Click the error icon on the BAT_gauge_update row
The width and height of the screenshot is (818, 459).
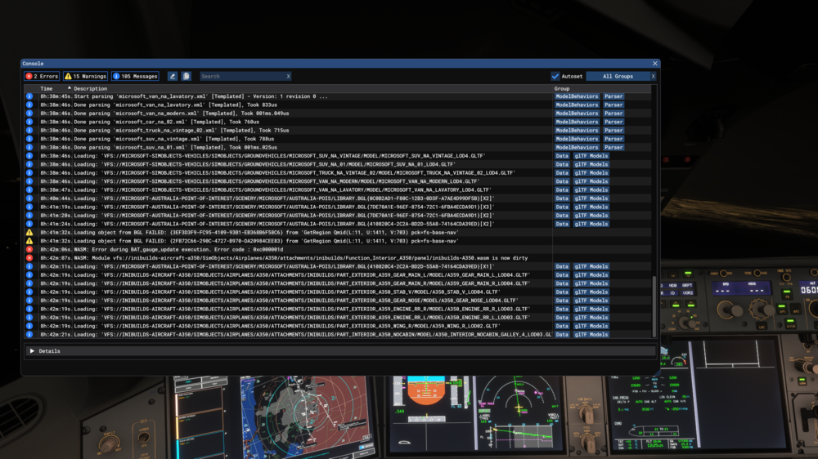pyautogui.click(x=29, y=250)
